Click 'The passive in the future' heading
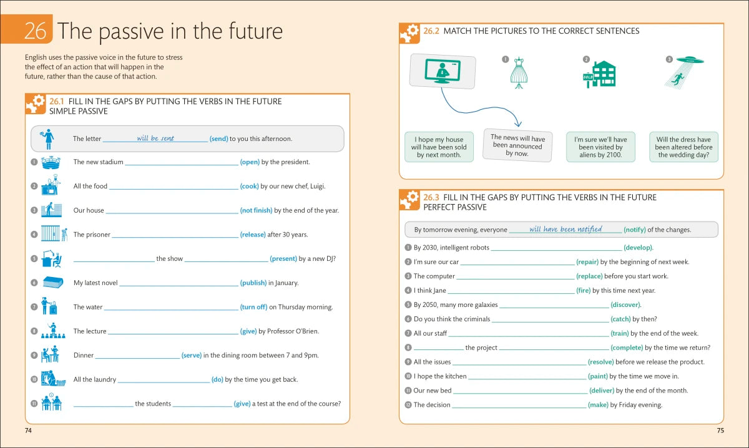The width and height of the screenshot is (749, 448). tap(170, 31)
